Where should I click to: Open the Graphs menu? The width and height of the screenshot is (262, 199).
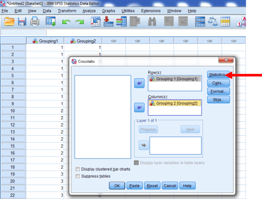coord(109,11)
